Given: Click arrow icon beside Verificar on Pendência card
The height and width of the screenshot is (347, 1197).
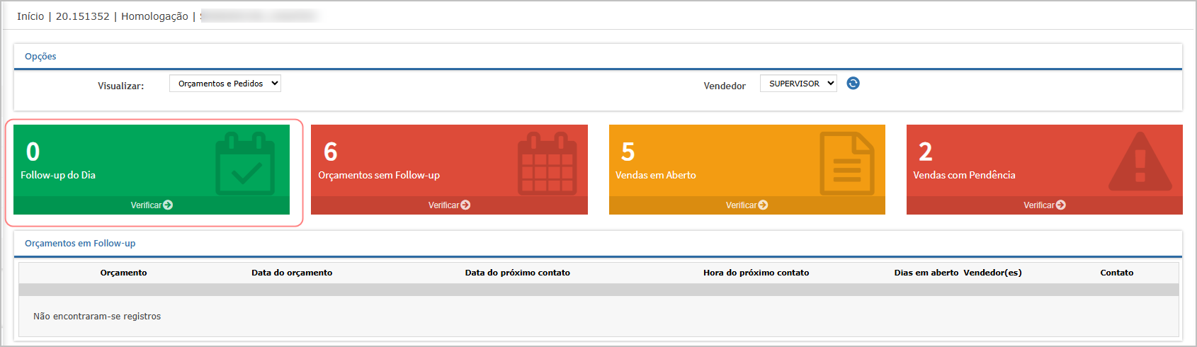Looking at the screenshot, I should pyautogui.click(x=1061, y=205).
